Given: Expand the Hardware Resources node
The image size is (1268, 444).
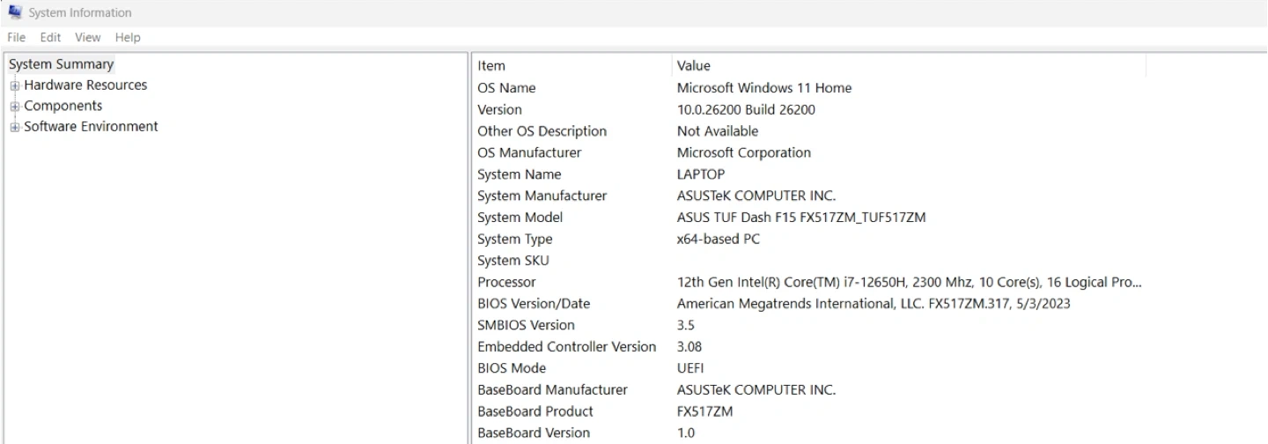Looking at the screenshot, I should [14, 85].
